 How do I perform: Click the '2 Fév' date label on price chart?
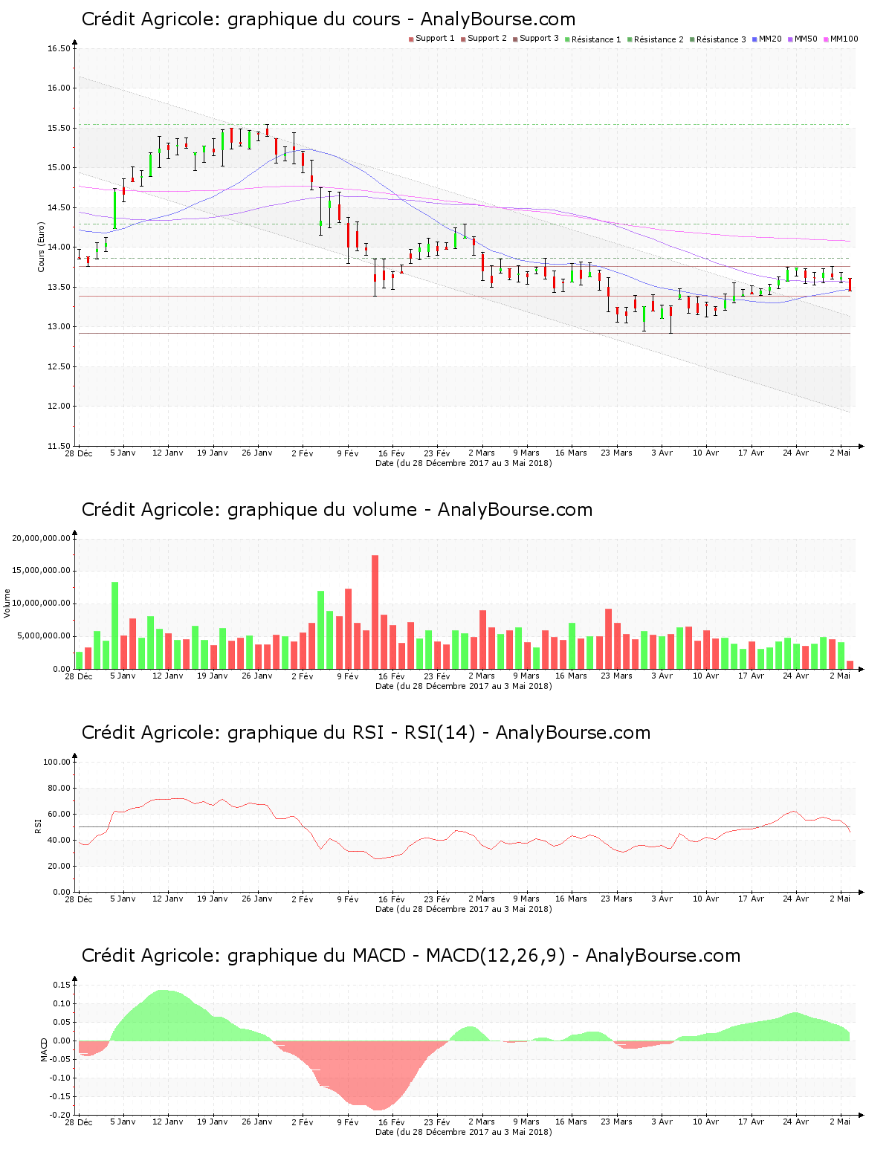pos(303,453)
